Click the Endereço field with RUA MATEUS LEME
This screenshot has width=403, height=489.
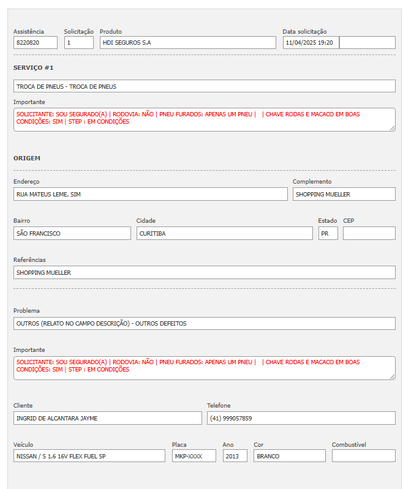150,194
